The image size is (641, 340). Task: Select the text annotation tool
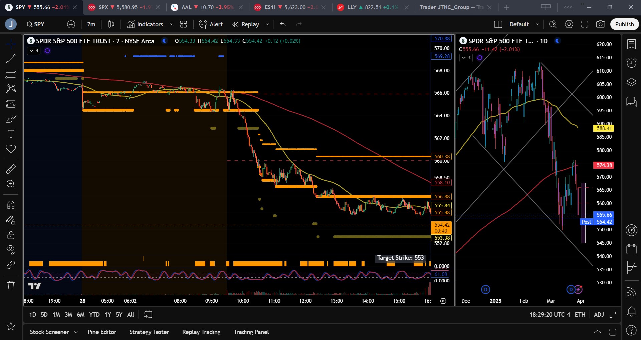click(11, 134)
